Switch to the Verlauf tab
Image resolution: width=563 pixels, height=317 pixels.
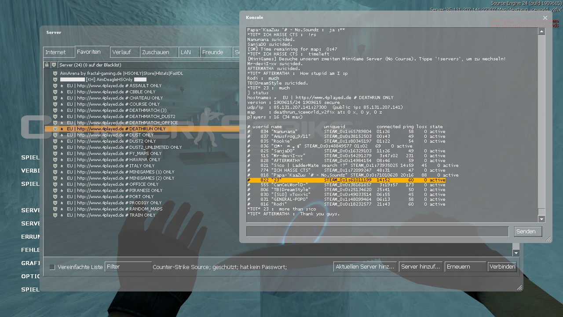[x=124, y=52]
